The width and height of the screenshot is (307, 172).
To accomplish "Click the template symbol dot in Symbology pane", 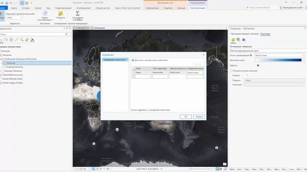I will pyautogui.click(x=258, y=65).
